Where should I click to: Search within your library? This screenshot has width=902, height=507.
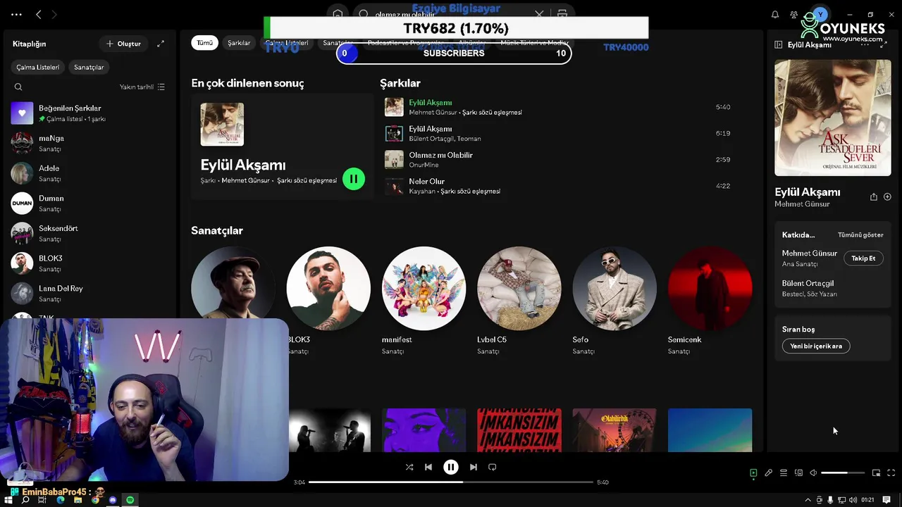coord(18,87)
